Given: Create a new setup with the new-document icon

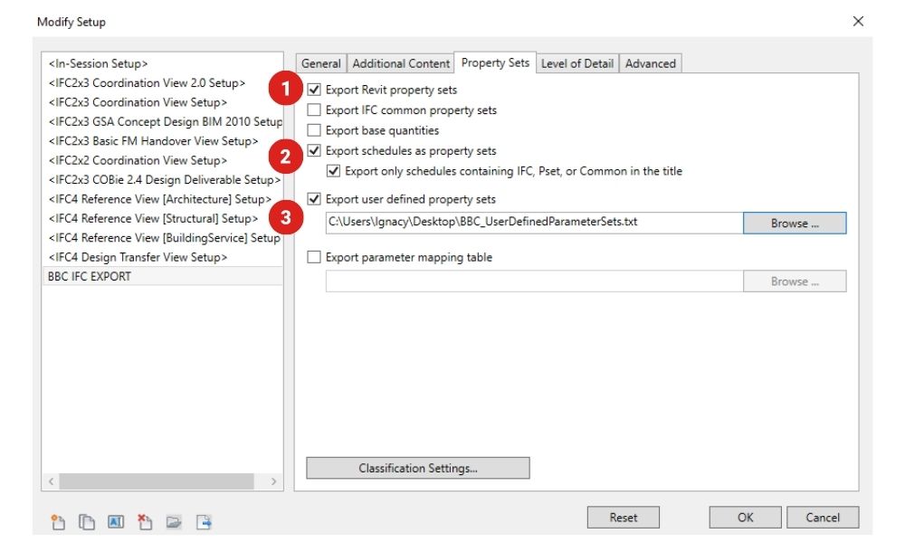Looking at the screenshot, I should (x=58, y=522).
